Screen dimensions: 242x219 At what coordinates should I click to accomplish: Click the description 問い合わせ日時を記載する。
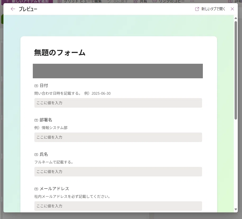pos(57,93)
